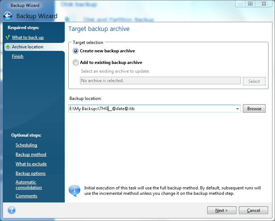
Task: Open the Backup options step
Action: 31,173
